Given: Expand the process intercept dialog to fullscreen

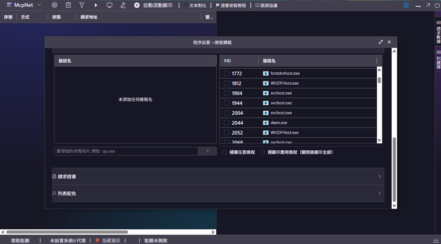Looking at the screenshot, I should [x=381, y=42].
